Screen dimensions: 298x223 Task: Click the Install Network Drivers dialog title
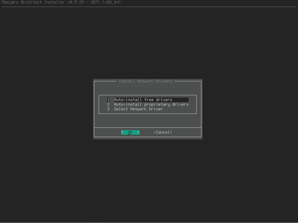[x=145, y=81]
